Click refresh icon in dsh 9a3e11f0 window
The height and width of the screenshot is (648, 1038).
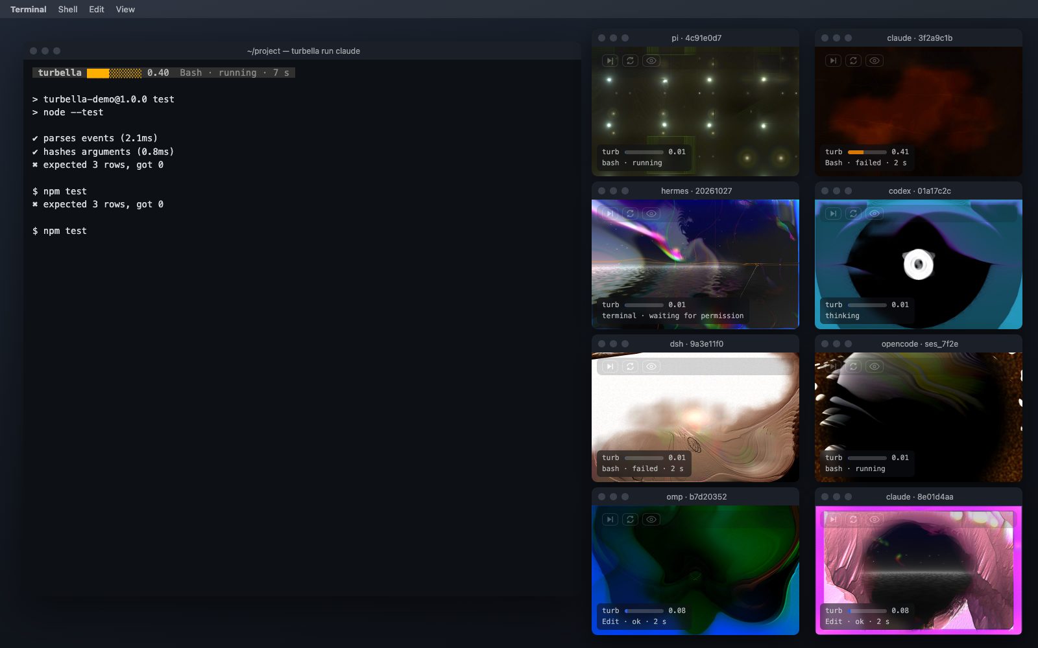tap(631, 367)
